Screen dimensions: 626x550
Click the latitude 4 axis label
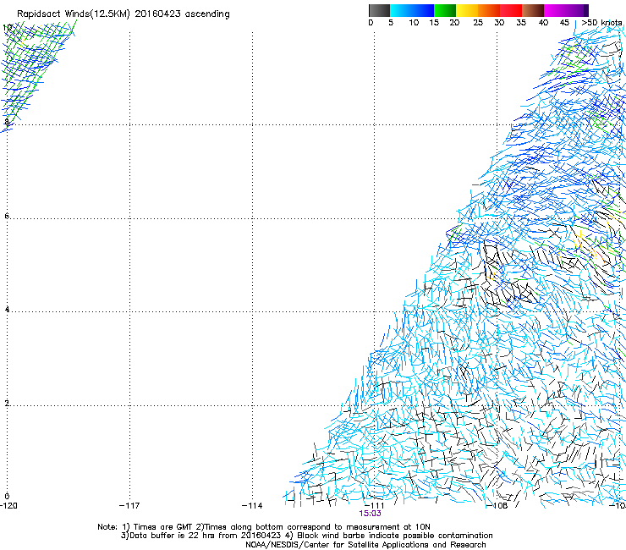pyautogui.click(x=7, y=309)
